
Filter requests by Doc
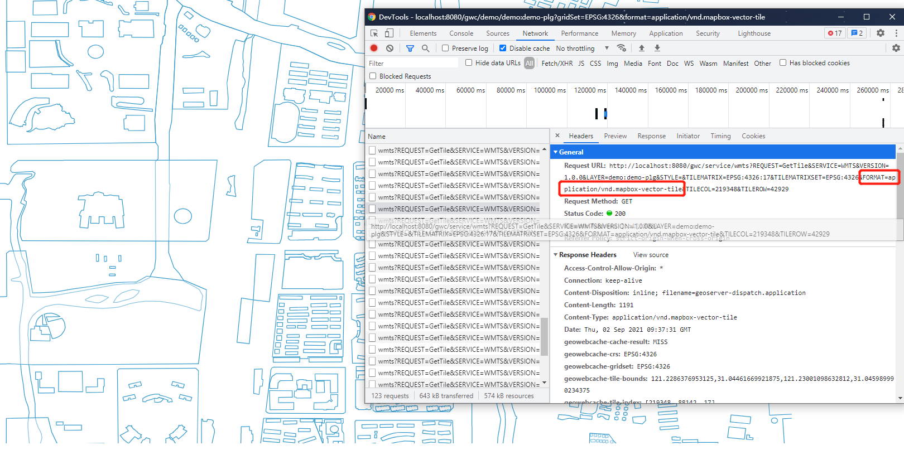coord(672,64)
